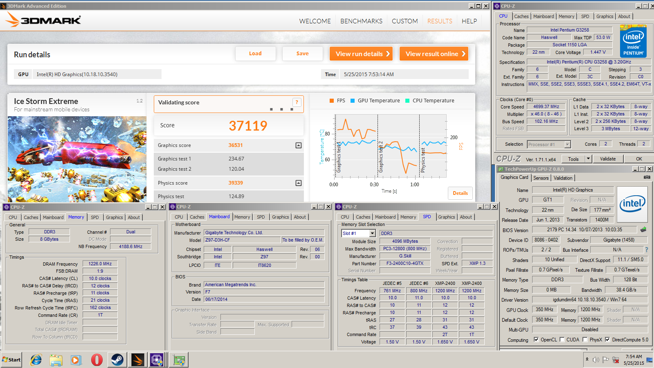
Task: Click the Validating score help question mark
Action: click(297, 102)
